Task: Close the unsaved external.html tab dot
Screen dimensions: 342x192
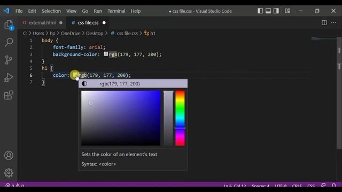Action: point(61,22)
